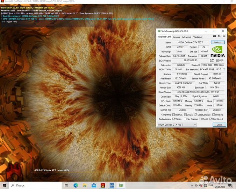Switch to the Sensors tab
This screenshot has height=189, width=236.
coord(176,37)
